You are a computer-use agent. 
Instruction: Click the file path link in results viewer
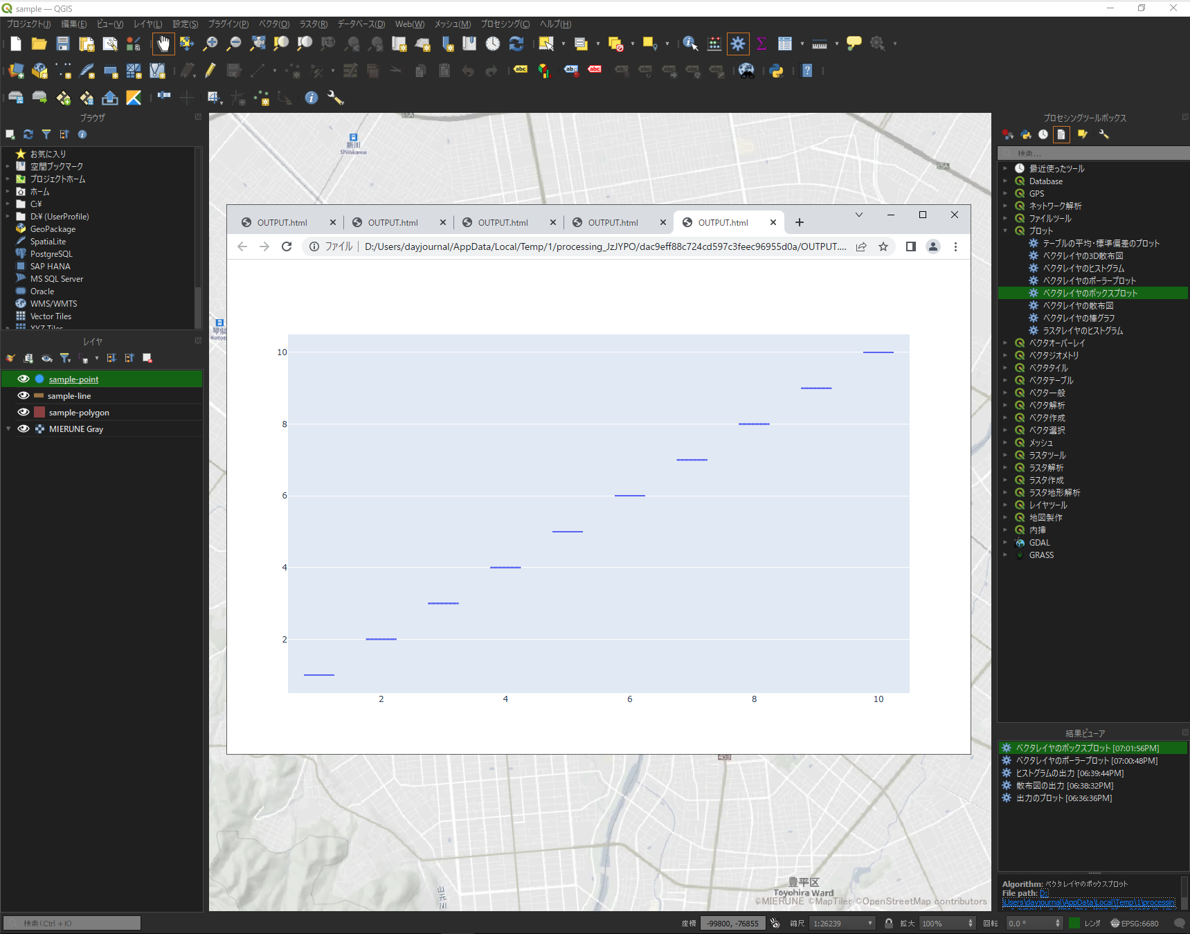point(1089,902)
